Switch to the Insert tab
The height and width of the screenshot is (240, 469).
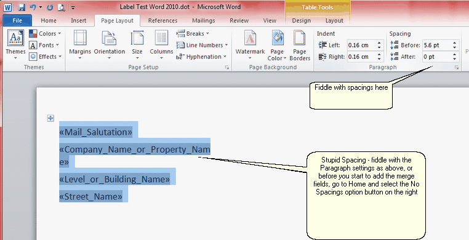click(x=79, y=21)
